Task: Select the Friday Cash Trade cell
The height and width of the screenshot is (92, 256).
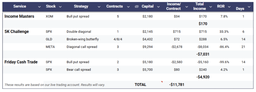Action: point(21,62)
